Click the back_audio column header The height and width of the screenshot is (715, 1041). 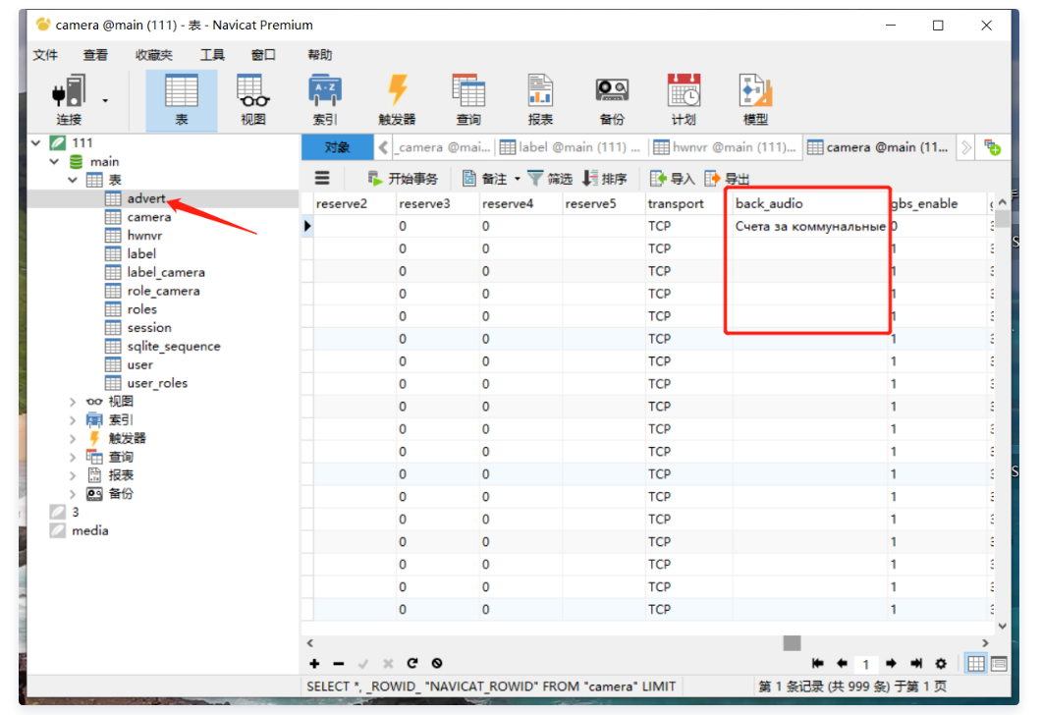(810, 204)
